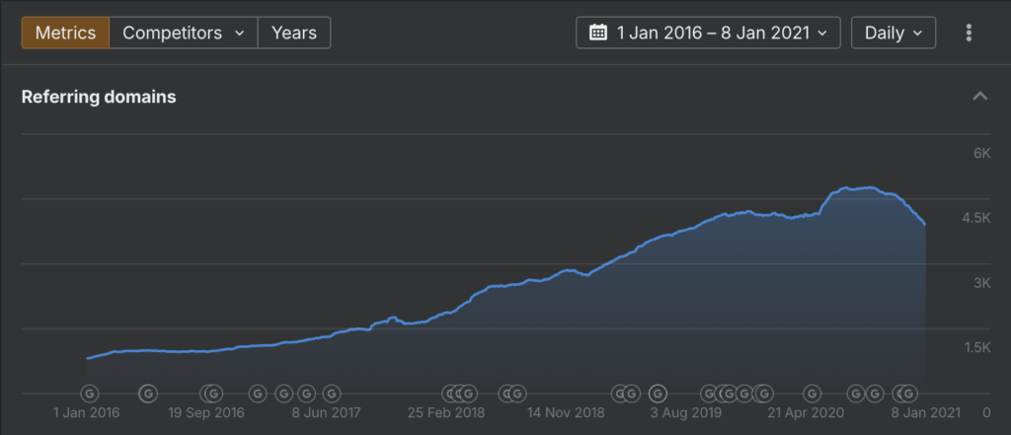Open the three-dot more options menu
The height and width of the screenshot is (435, 1011).
[x=969, y=33]
